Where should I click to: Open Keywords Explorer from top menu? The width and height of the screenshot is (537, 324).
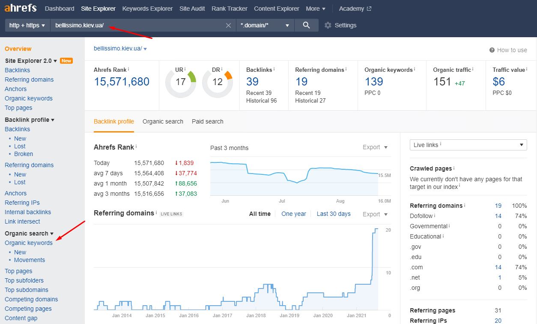pos(147,9)
